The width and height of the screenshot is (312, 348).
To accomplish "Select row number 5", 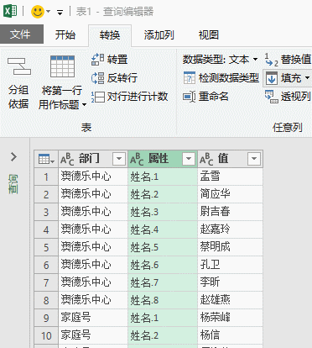I will [46, 247].
